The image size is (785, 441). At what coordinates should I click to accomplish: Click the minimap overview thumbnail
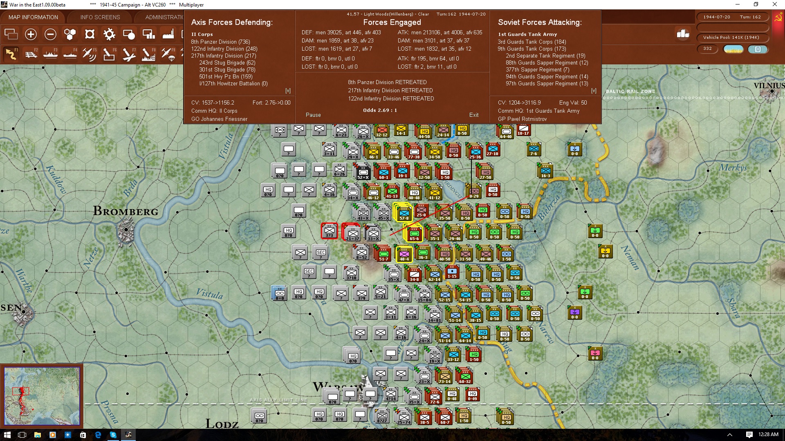42,396
